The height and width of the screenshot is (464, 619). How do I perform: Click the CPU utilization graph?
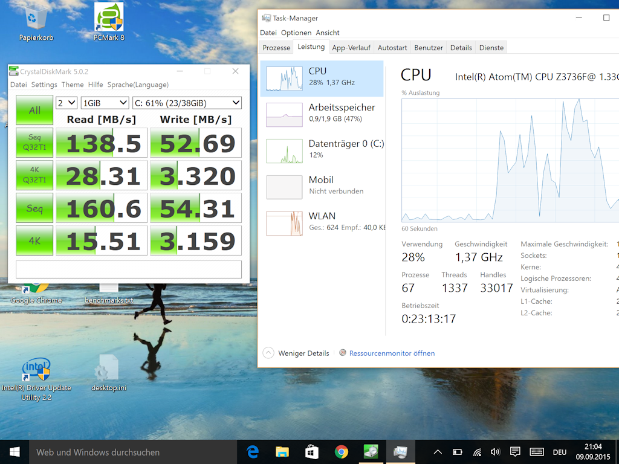coord(510,160)
